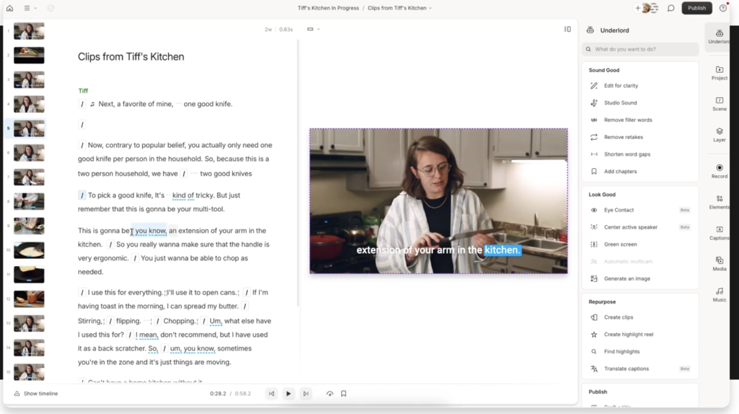Open Clips from Tiff's Kitchen composition dropdown
The image size is (739, 414).
click(400, 8)
